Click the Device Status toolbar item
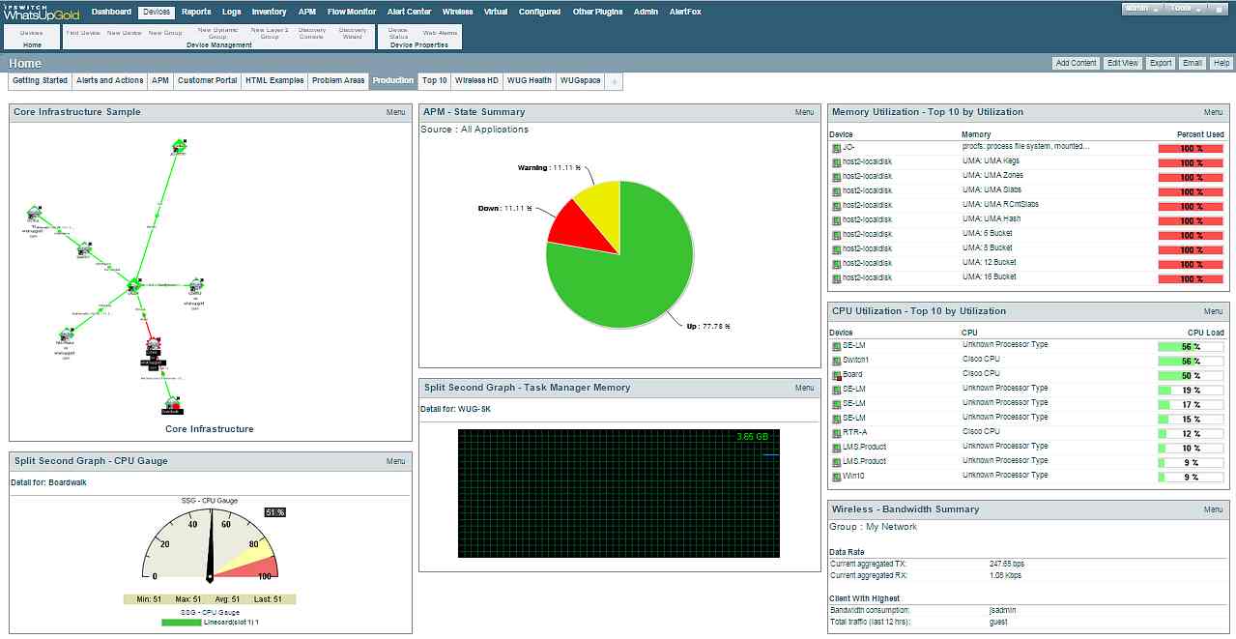1236x639 pixels. pos(398,33)
